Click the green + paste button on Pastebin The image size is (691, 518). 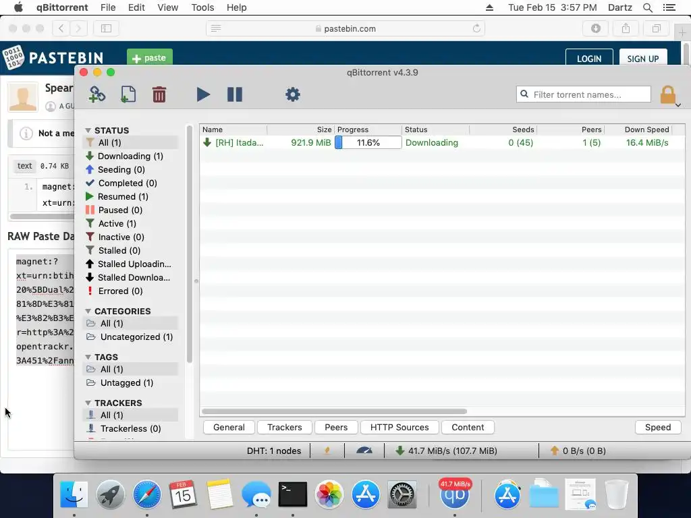coord(150,58)
